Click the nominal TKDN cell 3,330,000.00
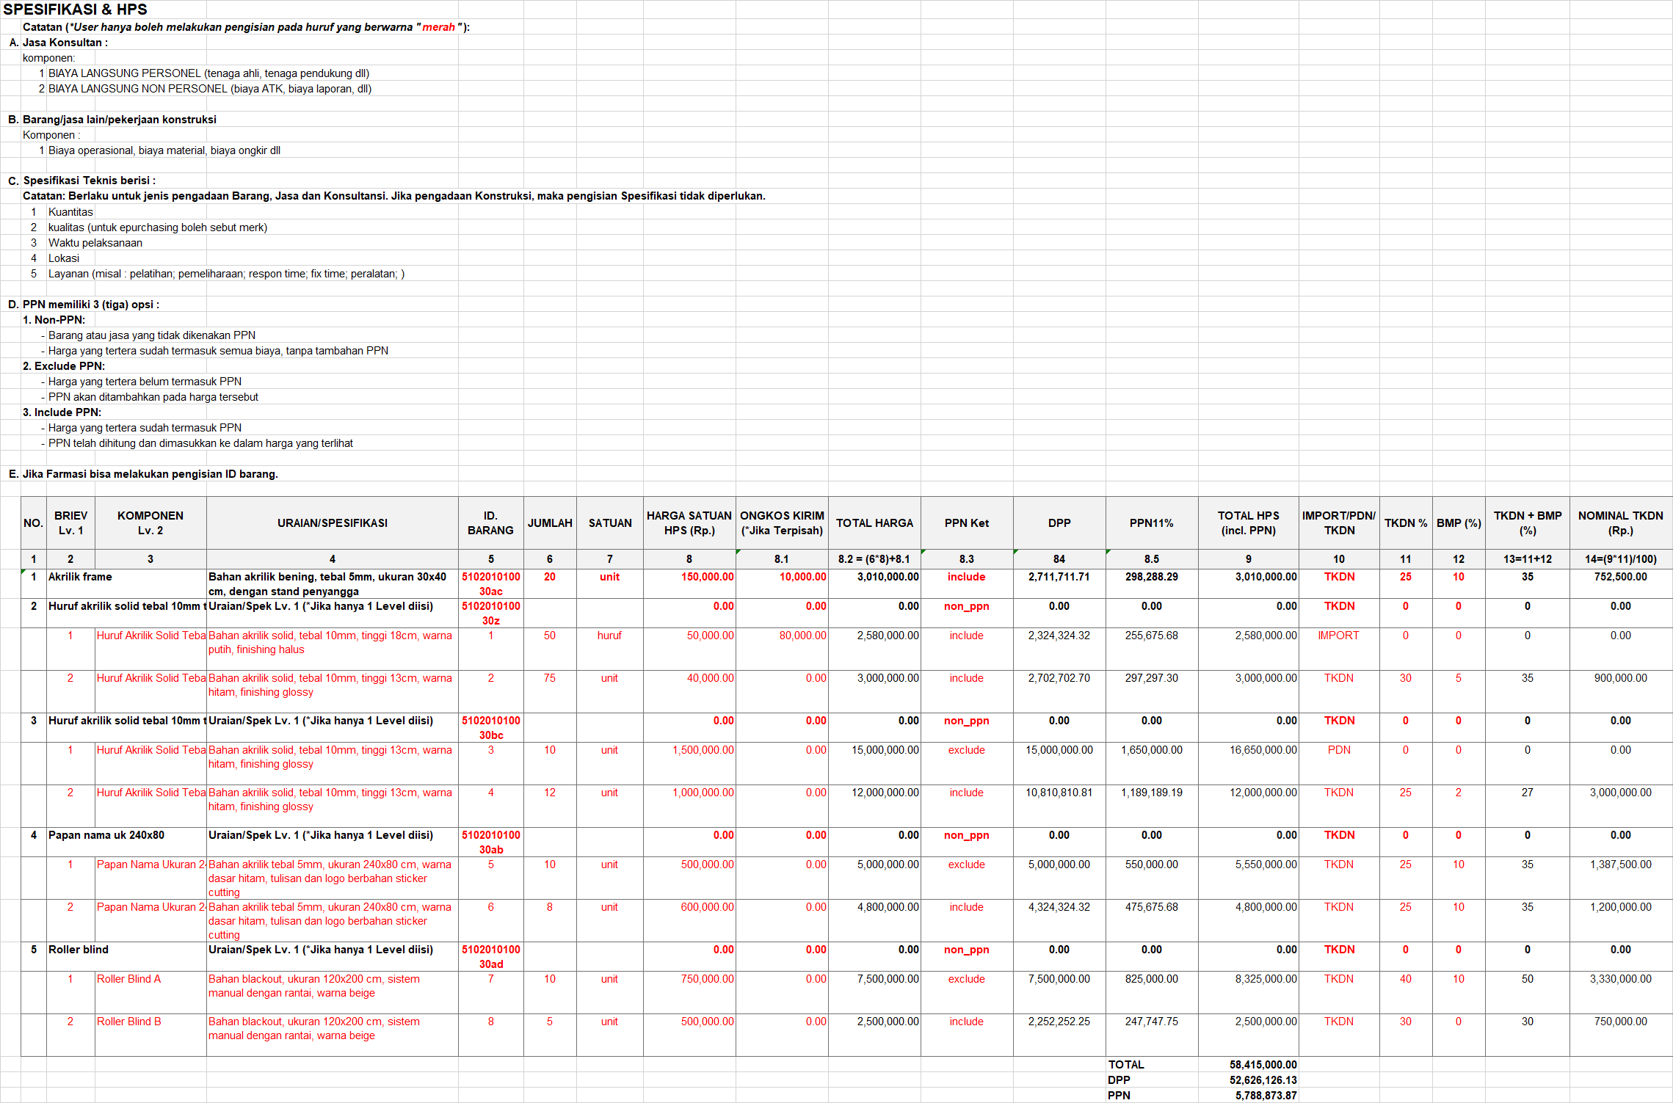This screenshot has height=1103, width=1673. point(1620,979)
